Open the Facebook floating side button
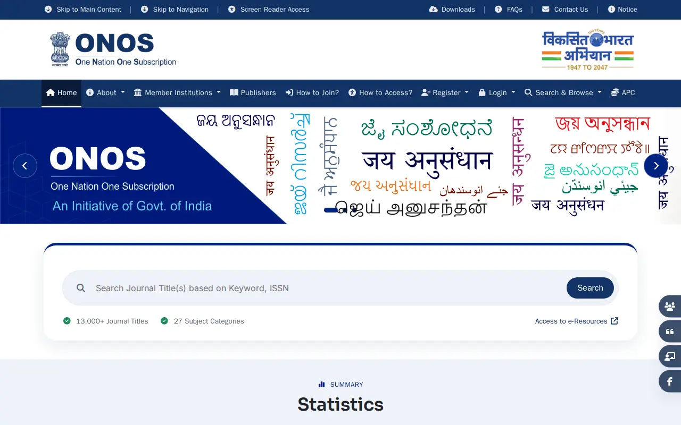This screenshot has width=681, height=425. [x=670, y=381]
